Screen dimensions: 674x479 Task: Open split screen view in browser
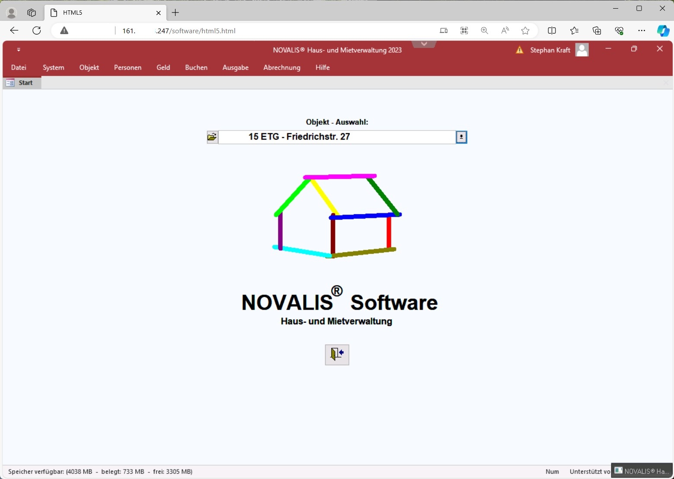[552, 31]
